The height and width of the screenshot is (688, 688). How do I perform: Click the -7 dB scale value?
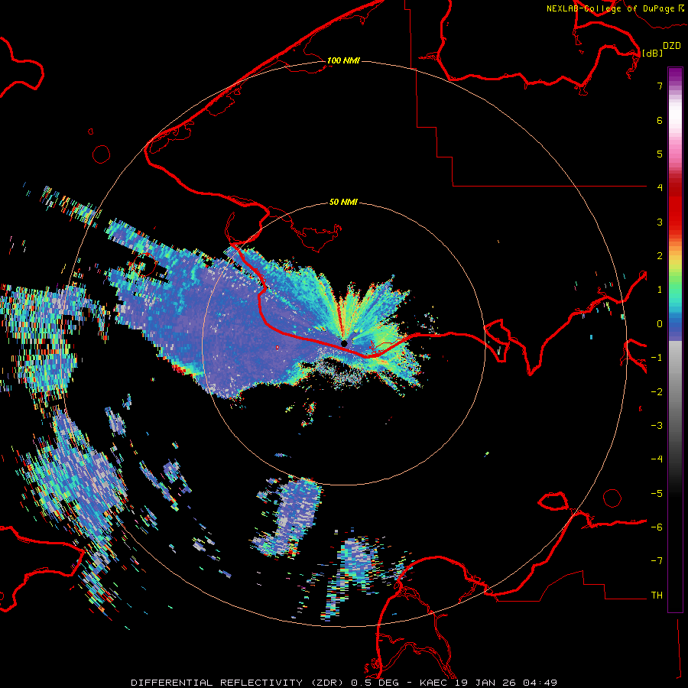[x=657, y=561]
